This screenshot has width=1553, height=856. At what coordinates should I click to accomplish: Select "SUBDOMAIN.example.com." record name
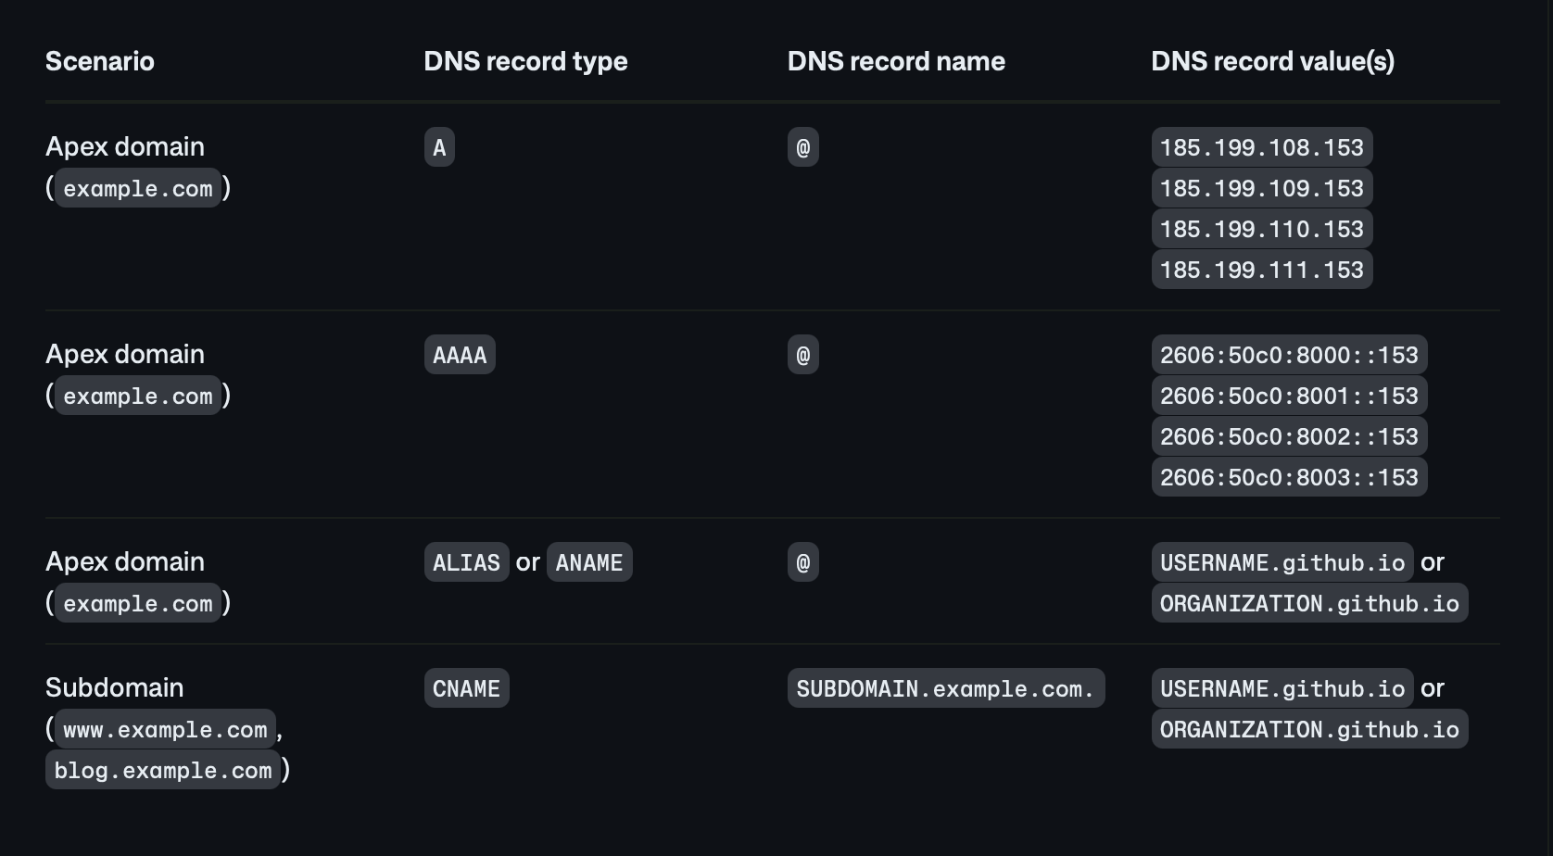(x=946, y=688)
